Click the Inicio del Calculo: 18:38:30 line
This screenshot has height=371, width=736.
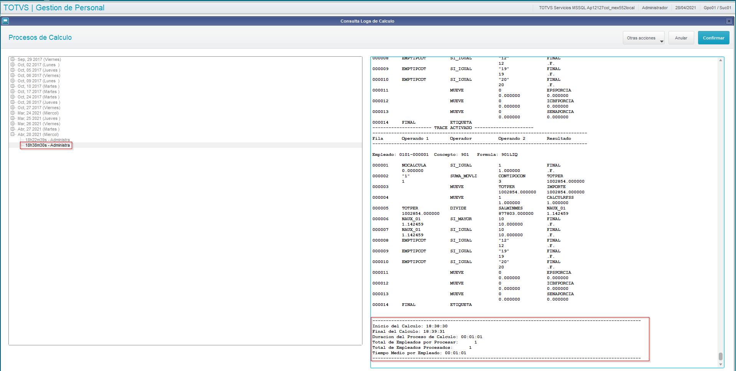pos(410,326)
